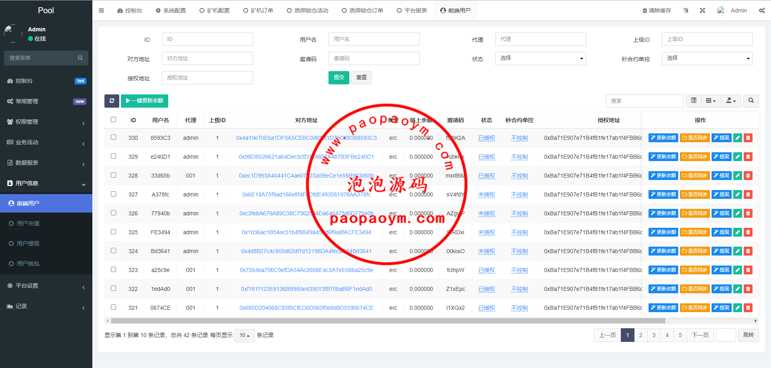
Task: Switch to 系统配置 tab
Action: coord(171,10)
